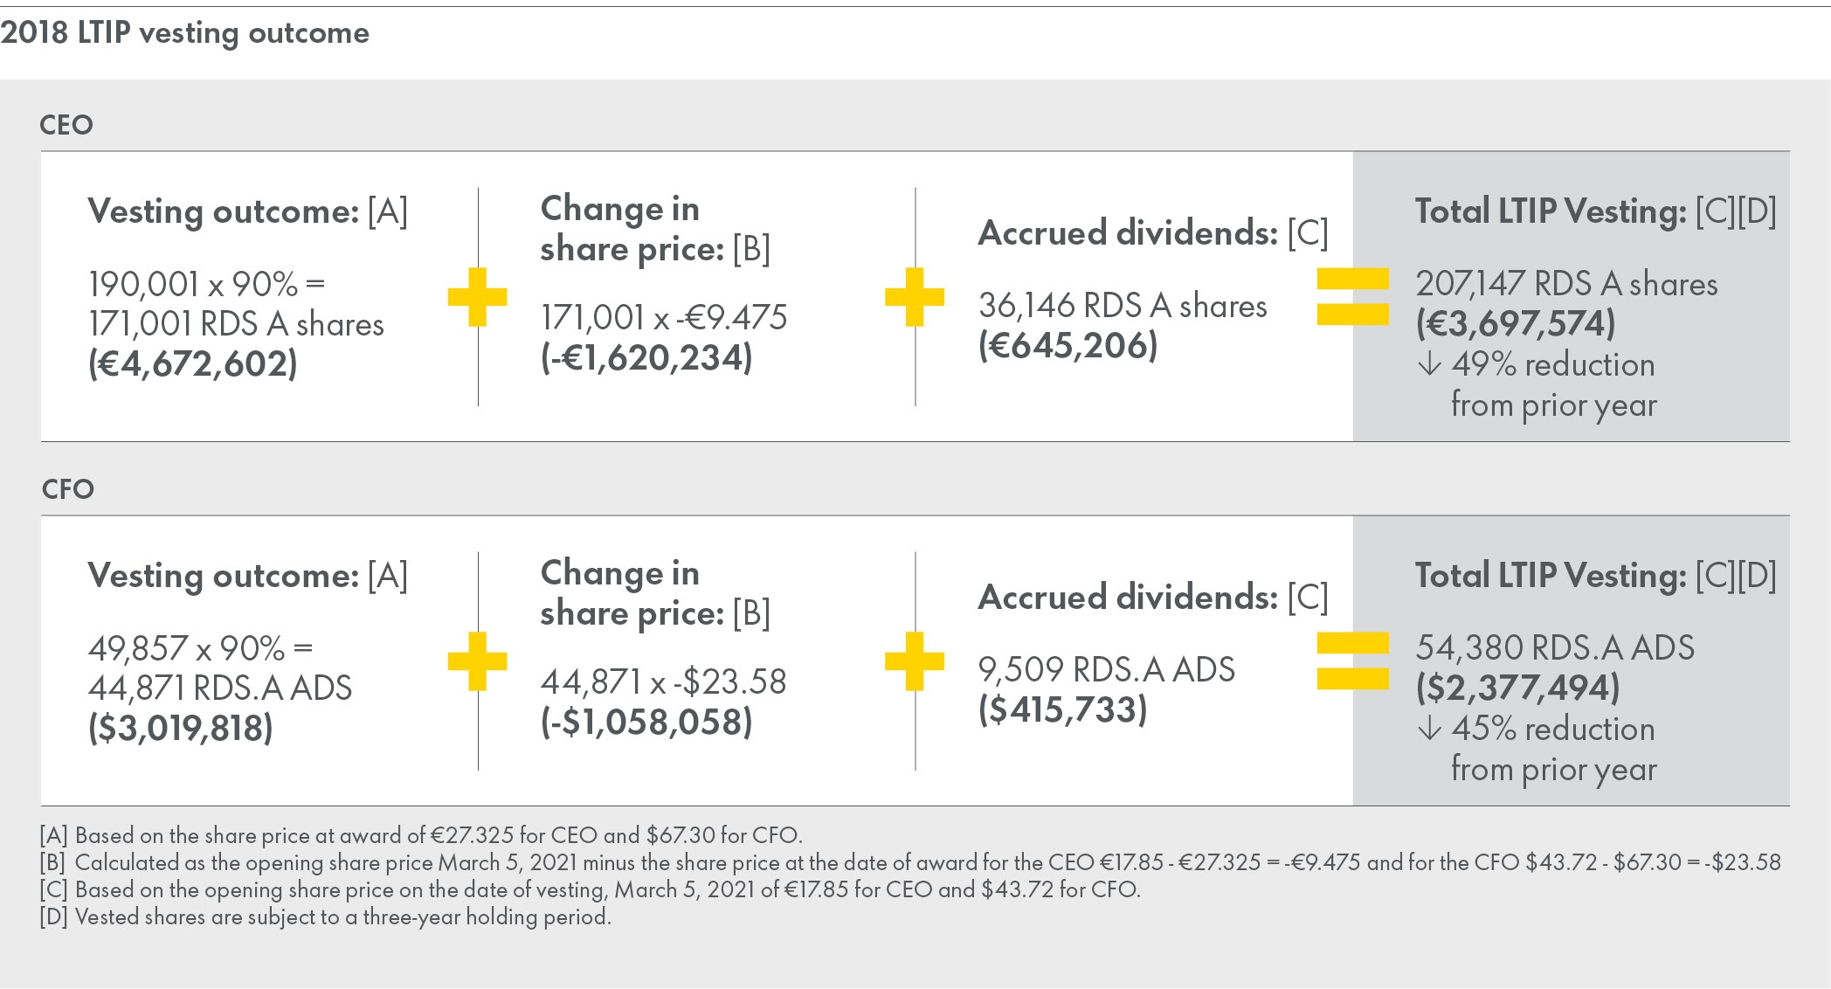Click the CFO section label
Screen dimensions: 1831x989
68,489
